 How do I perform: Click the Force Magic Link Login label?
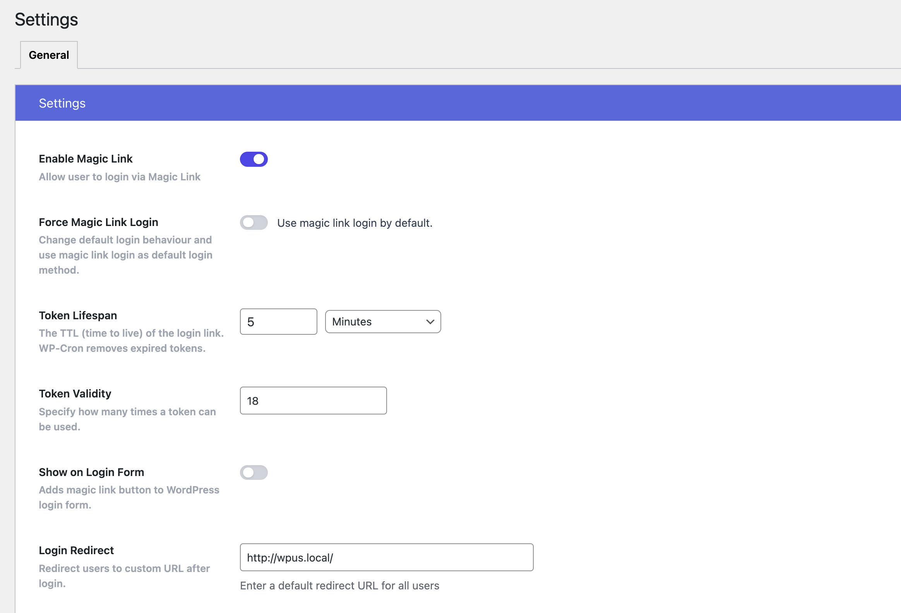click(x=98, y=222)
